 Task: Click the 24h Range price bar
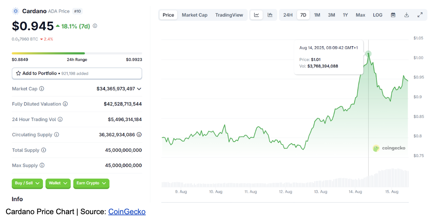click(77, 53)
